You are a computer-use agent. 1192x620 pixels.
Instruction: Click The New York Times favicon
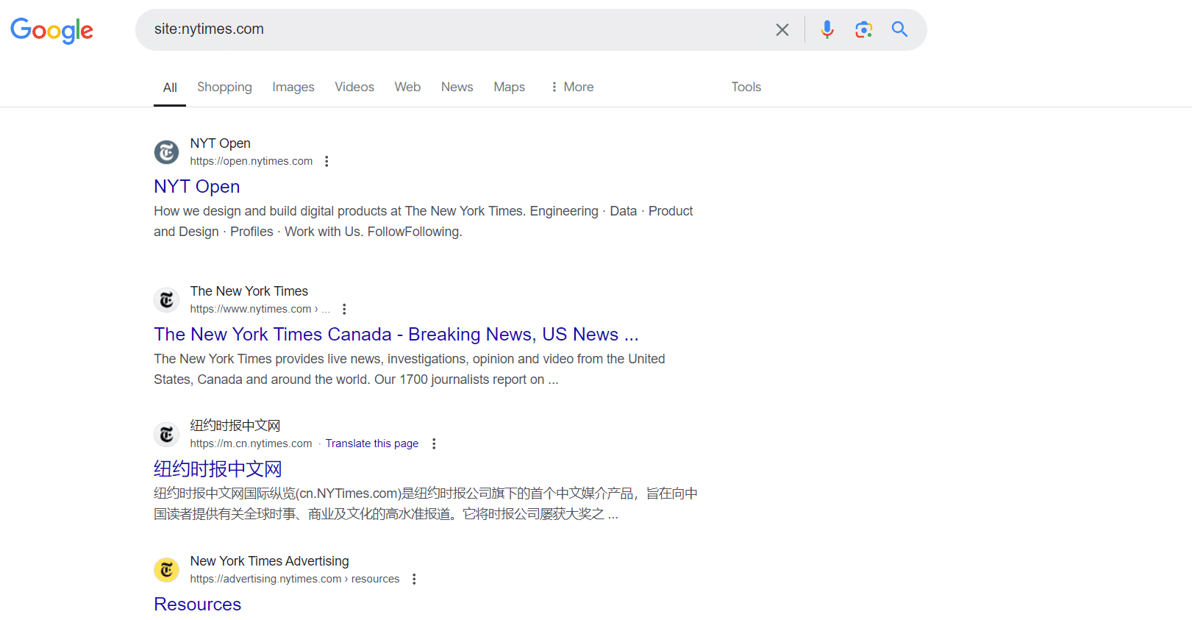[x=166, y=300]
